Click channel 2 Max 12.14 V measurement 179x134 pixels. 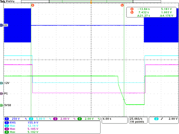click(21, 126)
